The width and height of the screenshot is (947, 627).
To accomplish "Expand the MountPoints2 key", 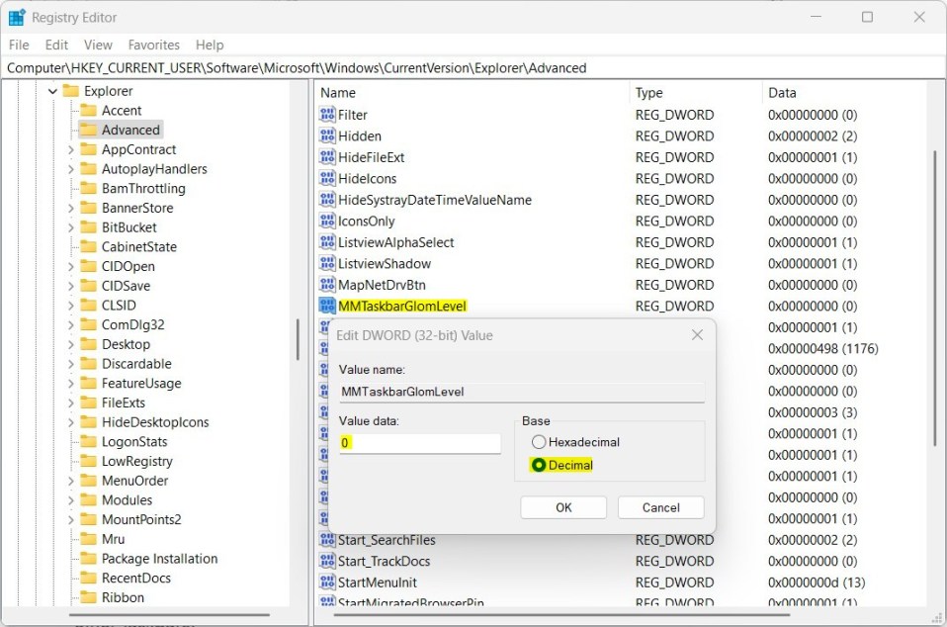I will coord(70,519).
